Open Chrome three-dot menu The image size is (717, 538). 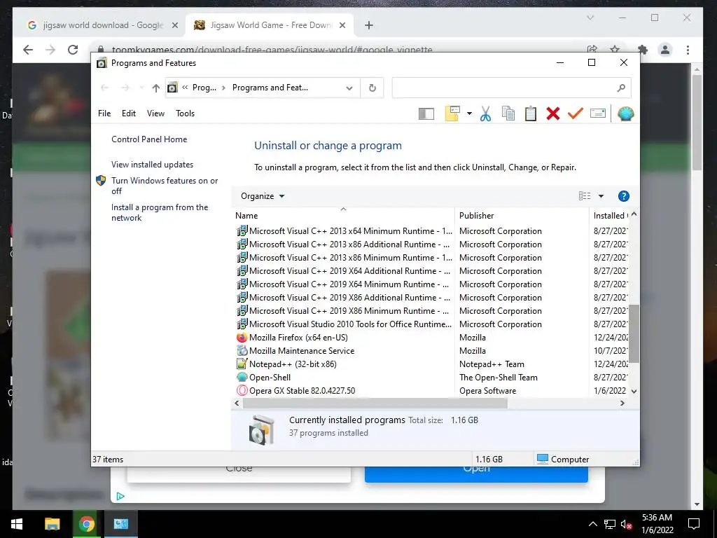[688, 50]
